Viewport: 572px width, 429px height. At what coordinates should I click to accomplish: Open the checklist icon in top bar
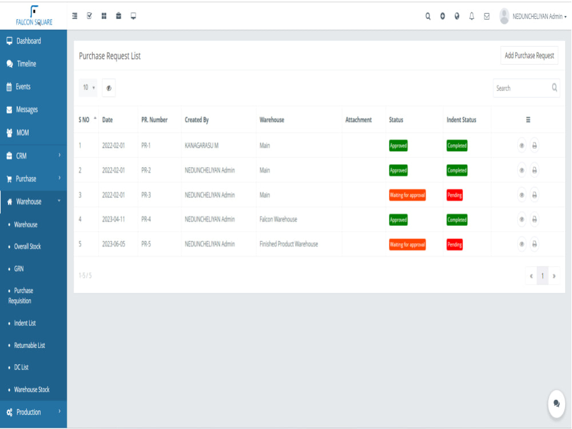(x=89, y=16)
